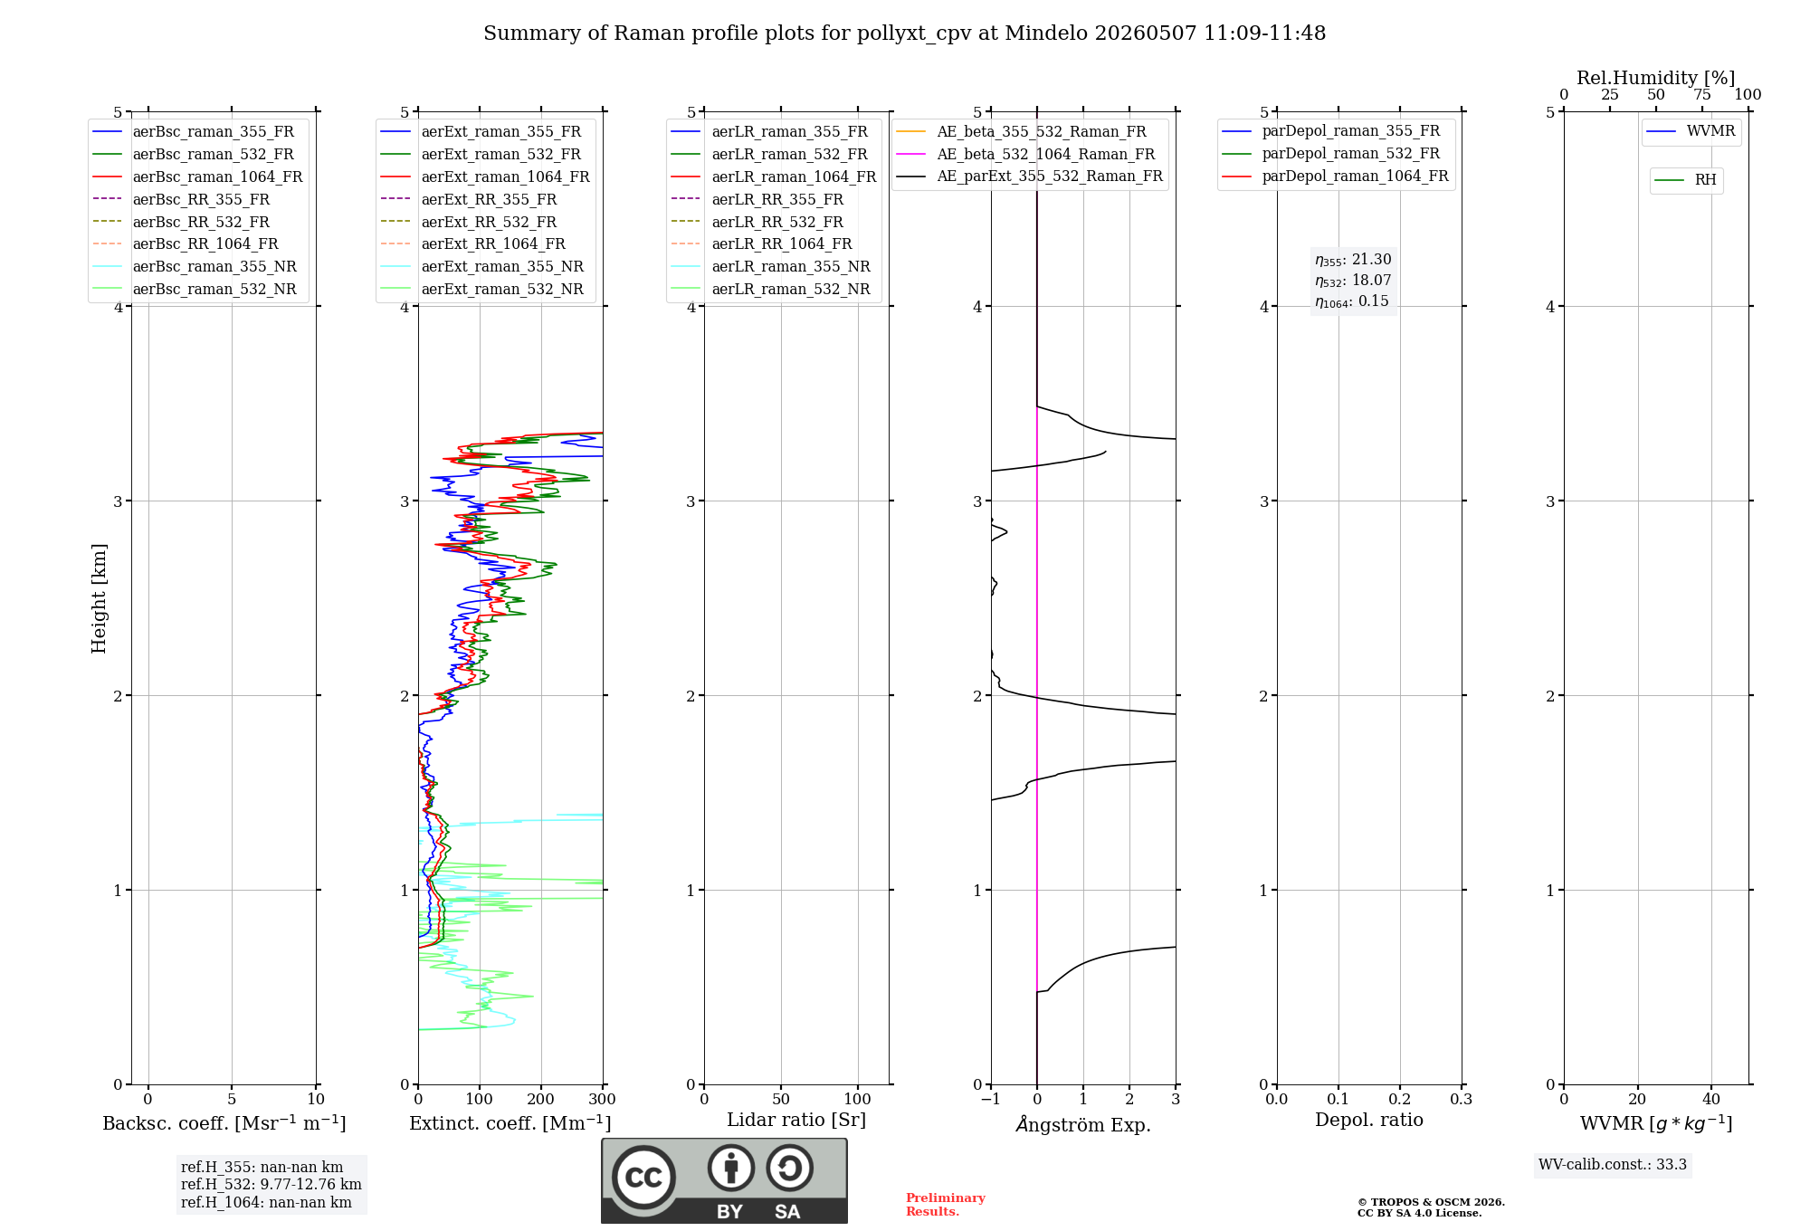This screenshot has width=1810, height=1231.
Task: Click the η1064: 0.15 value
Action: point(1351,301)
